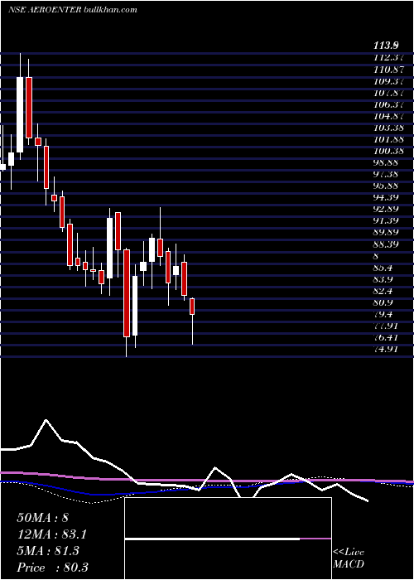Click the <<Live label
Viewport: 414px width, 580px height.
coord(349,553)
